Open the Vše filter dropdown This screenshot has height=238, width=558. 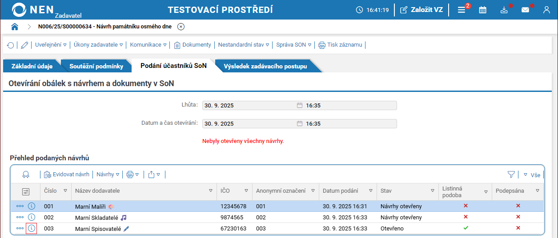[x=531, y=175]
